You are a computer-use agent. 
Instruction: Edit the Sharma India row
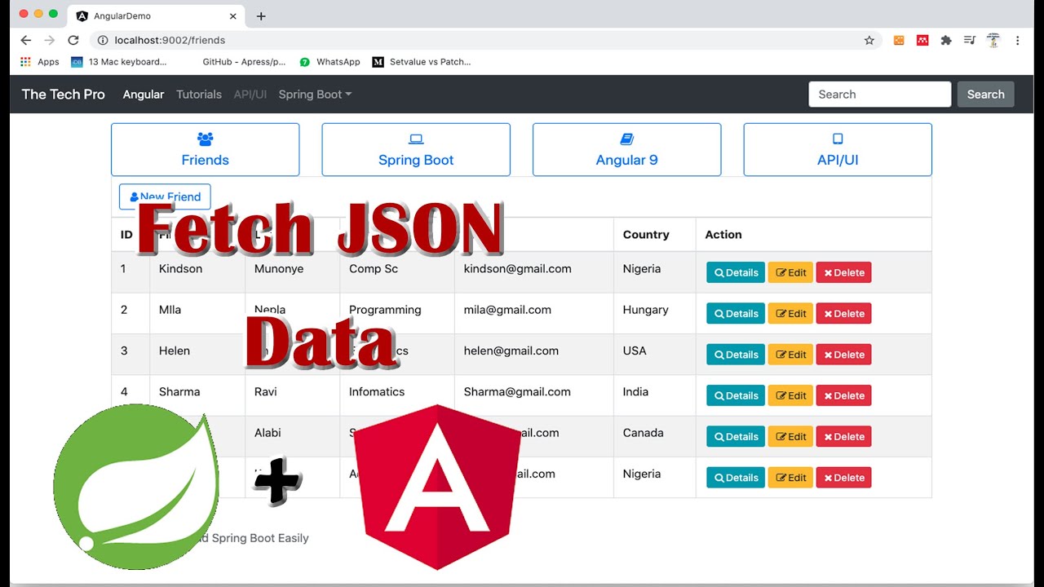(790, 395)
